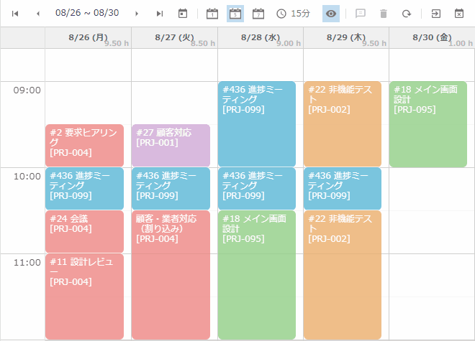Image resolution: width=475 pixels, height=341 pixels.
Task: Switch to 5-day calendar view
Action: [235, 13]
